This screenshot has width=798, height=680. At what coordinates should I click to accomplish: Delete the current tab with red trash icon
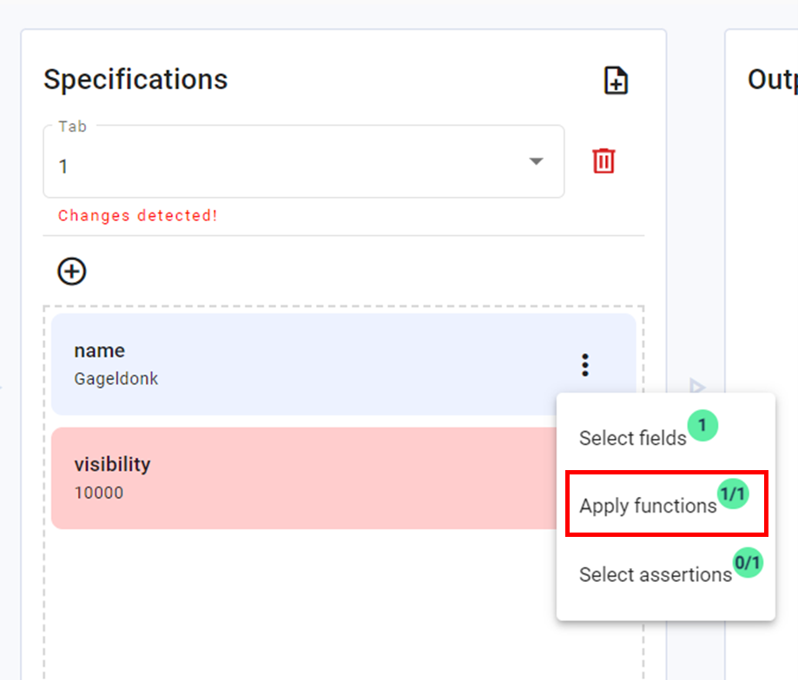click(603, 161)
